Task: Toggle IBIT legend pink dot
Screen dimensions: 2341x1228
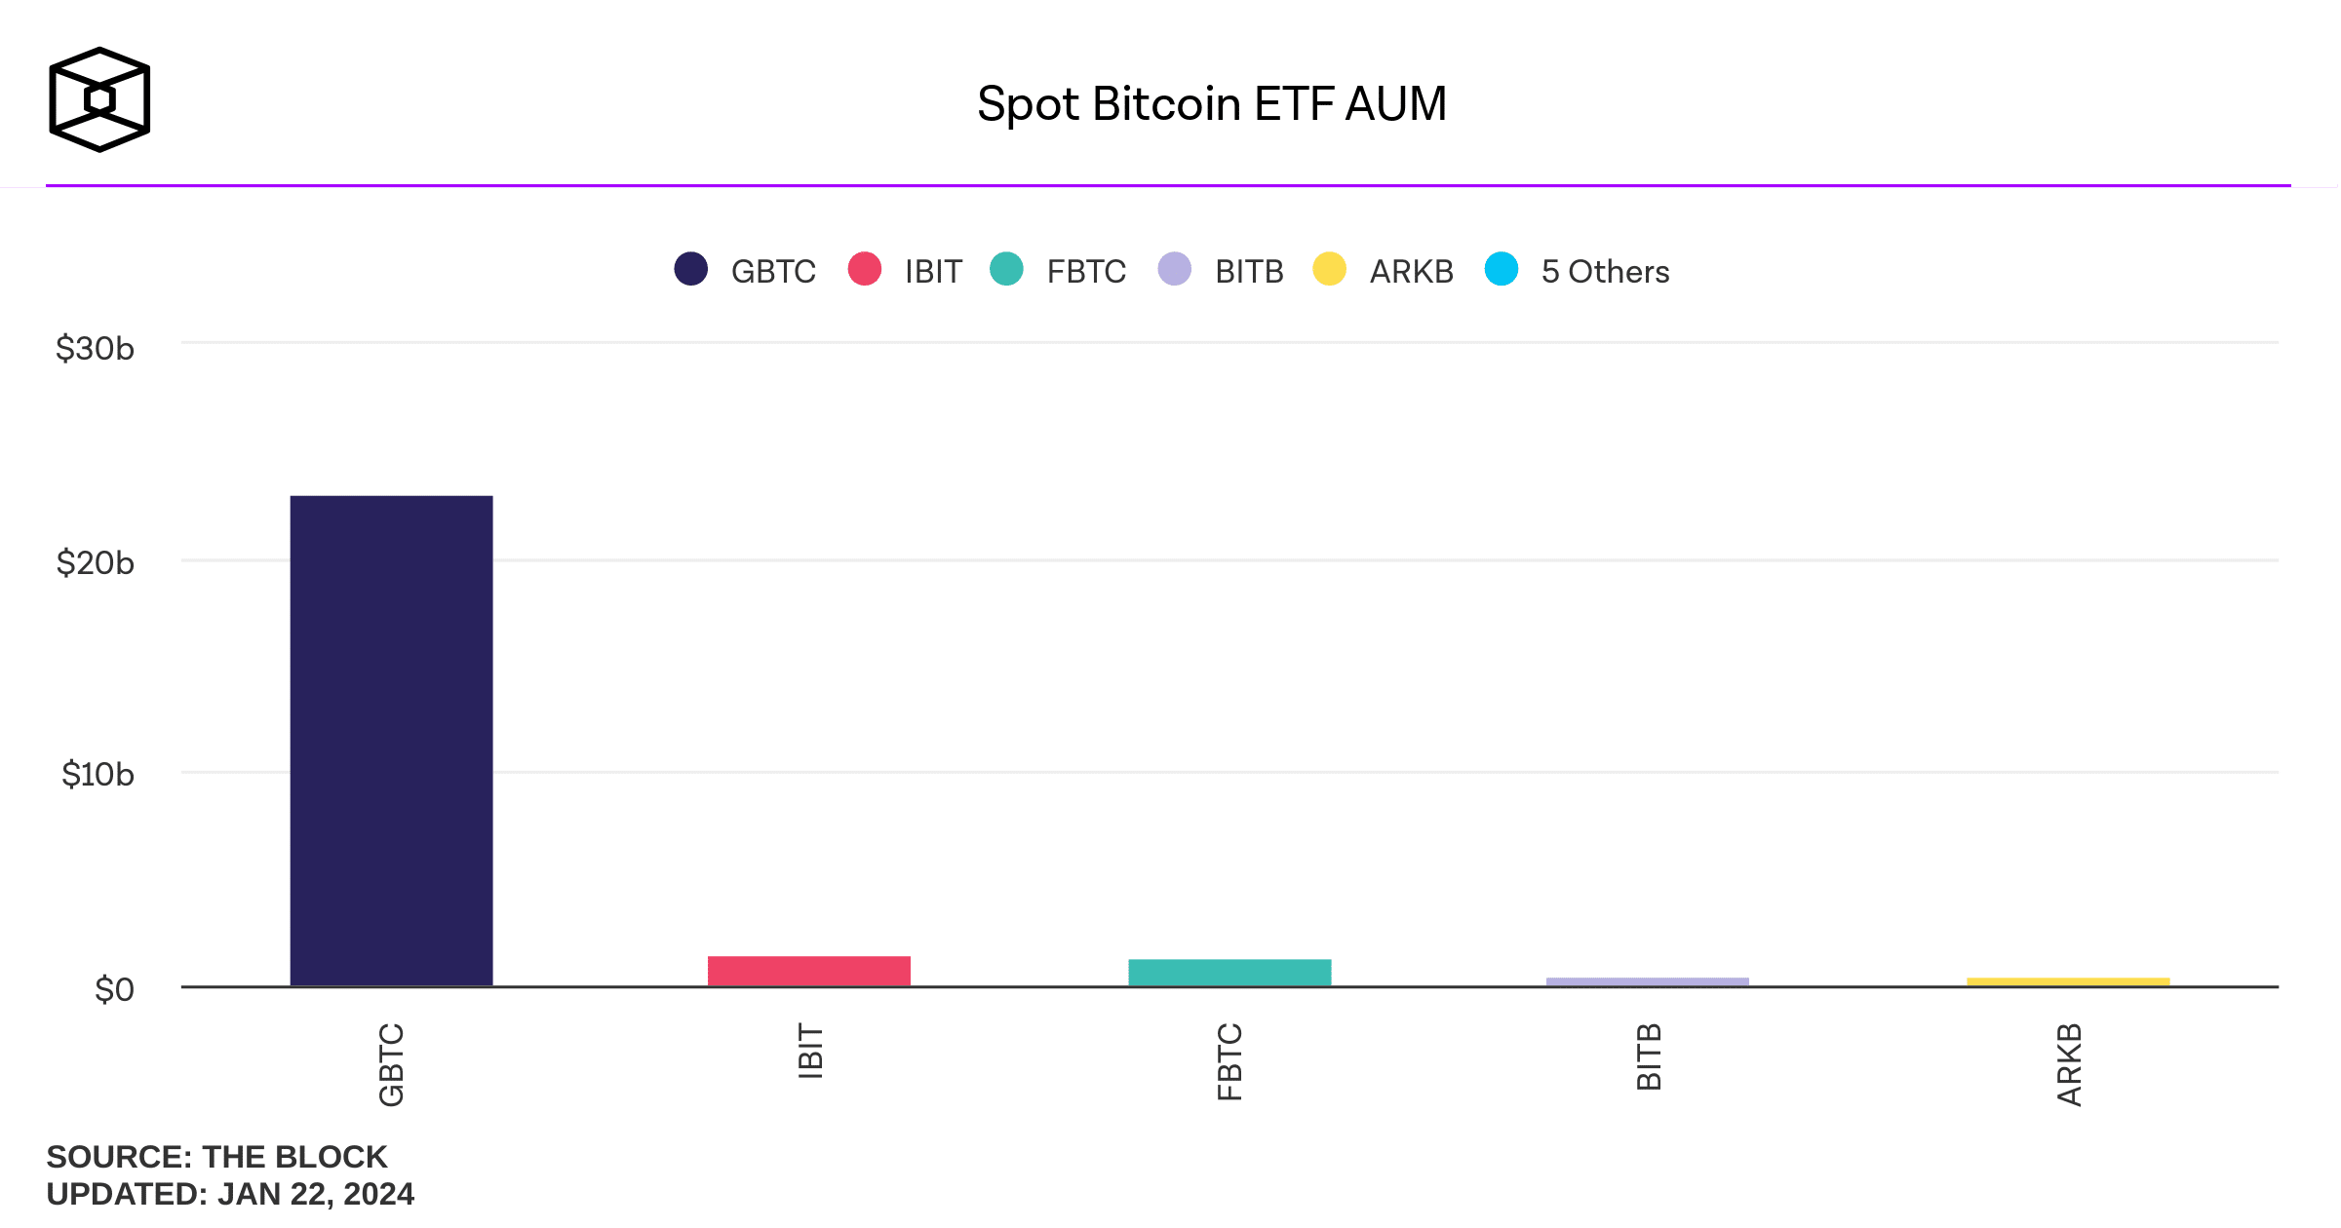Action: (x=865, y=269)
